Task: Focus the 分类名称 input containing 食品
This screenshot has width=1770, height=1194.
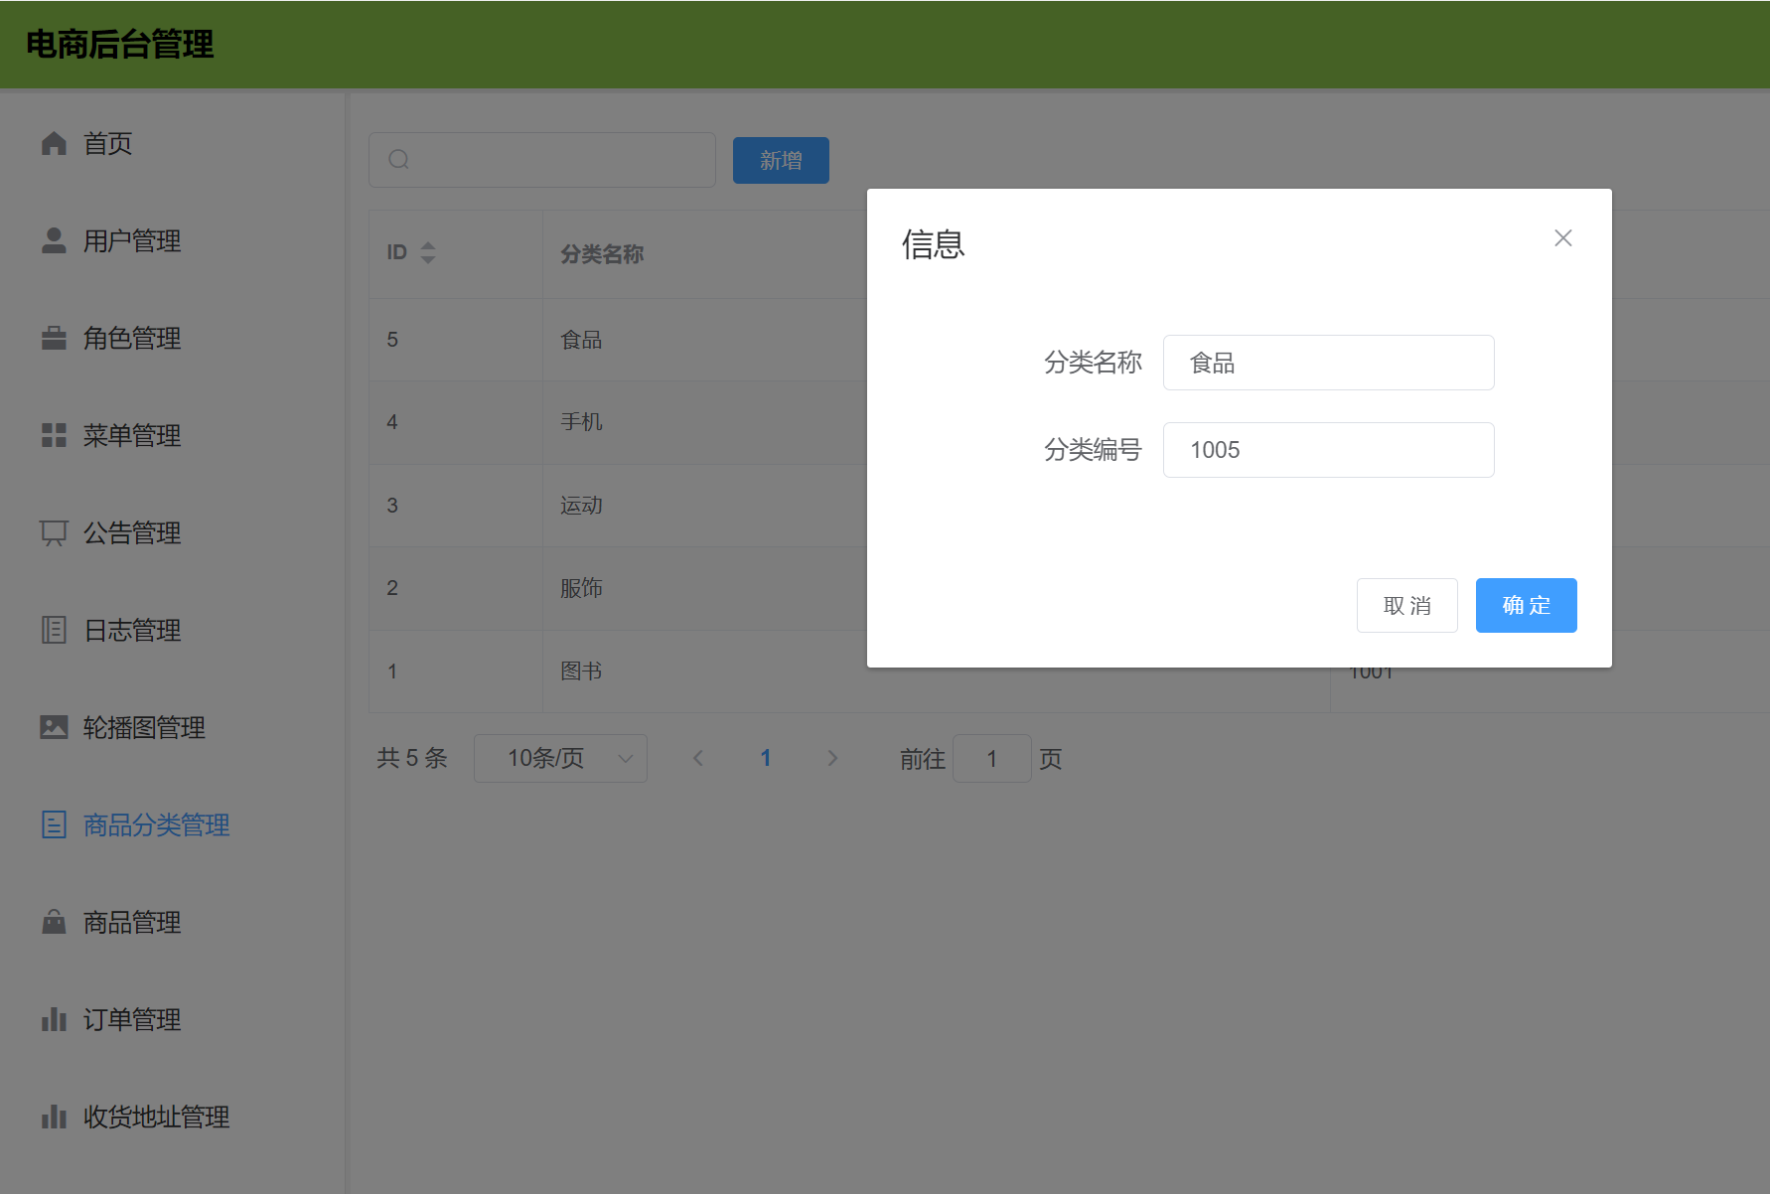Action: [x=1329, y=363]
